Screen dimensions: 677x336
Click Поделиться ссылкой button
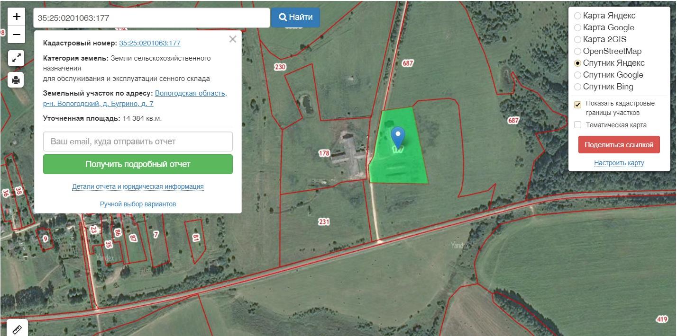tap(619, 145)
